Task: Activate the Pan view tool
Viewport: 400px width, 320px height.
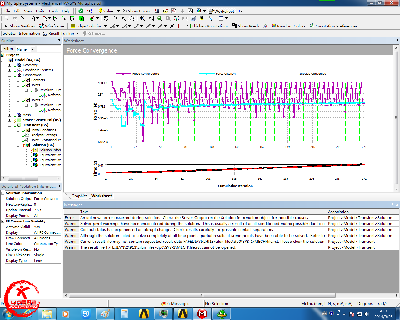Action: tap(115, 18)
